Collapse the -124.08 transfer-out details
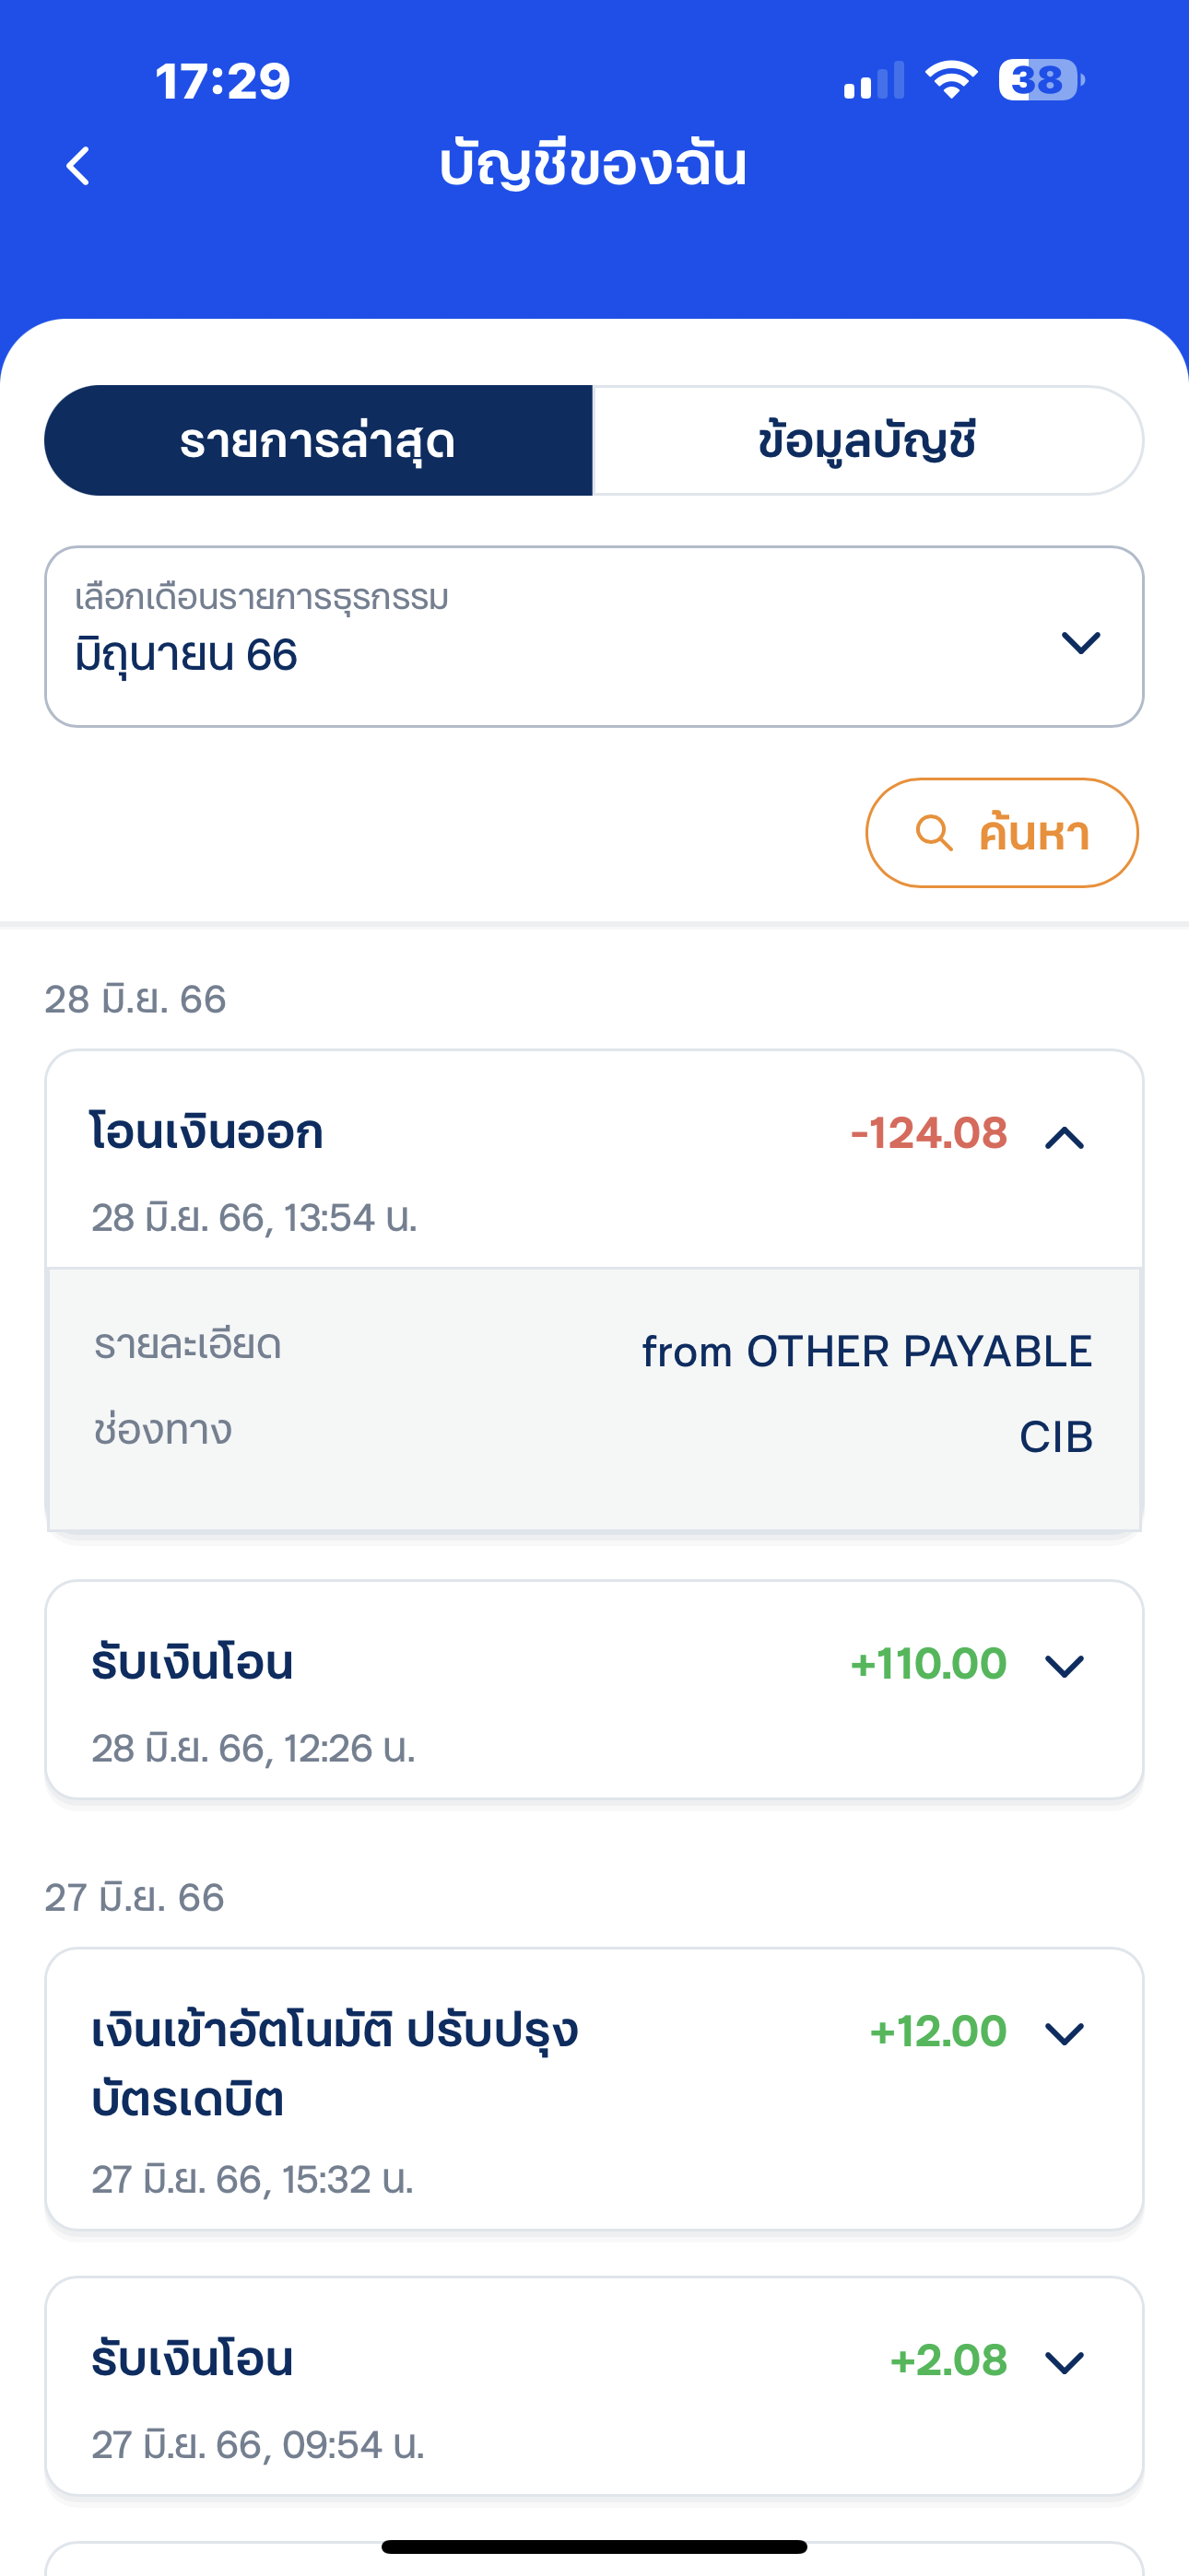This screenshot has height=2576, width=1189. tap(1064, 1137)
